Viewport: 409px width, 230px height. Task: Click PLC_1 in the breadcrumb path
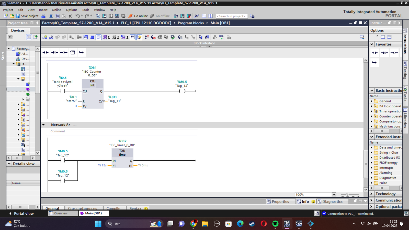pos(146,23)
